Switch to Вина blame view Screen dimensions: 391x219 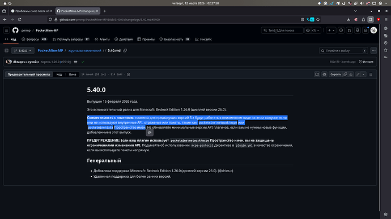click(73, 75)
